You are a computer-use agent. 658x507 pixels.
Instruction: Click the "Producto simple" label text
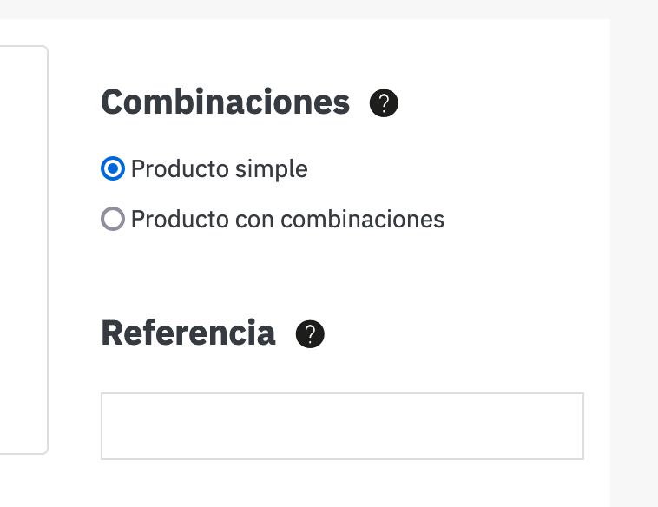coord(219,168)
